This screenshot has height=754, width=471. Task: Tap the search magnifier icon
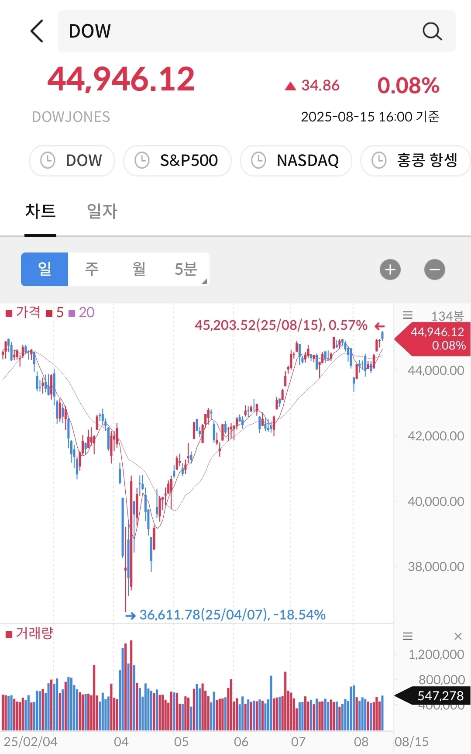pos(432,31)
